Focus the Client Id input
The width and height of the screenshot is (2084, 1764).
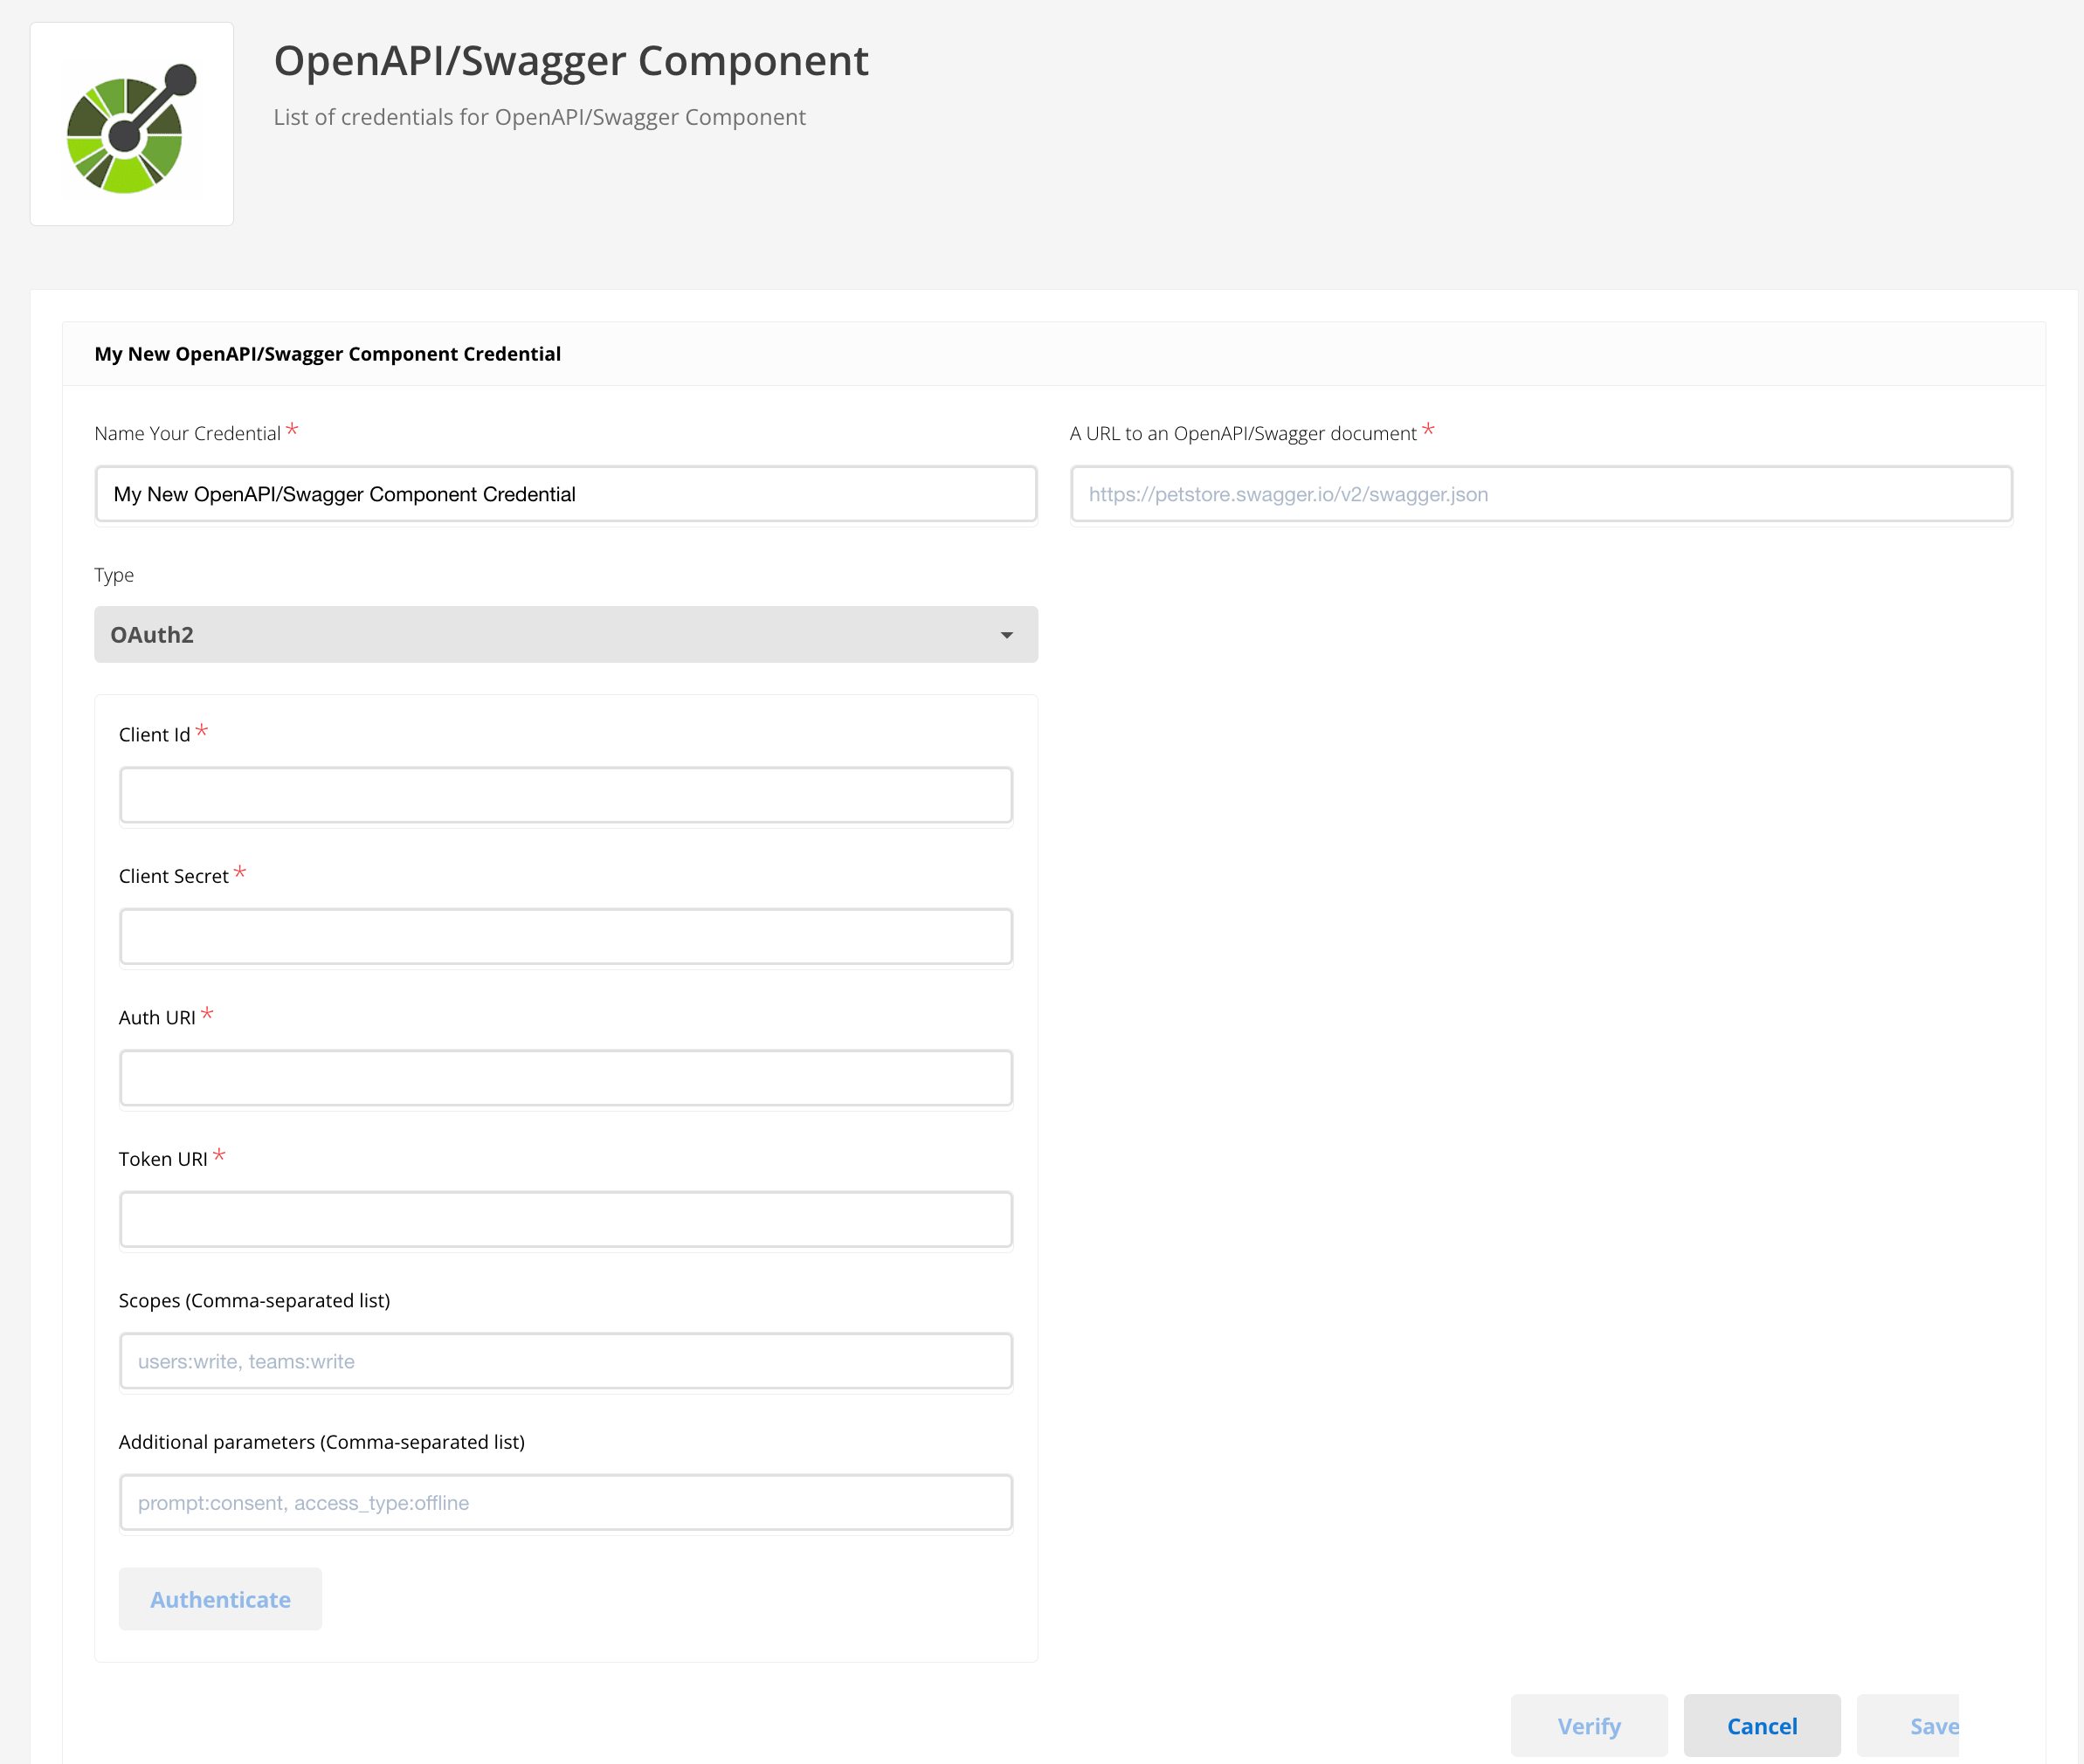[x=566, y=796]
